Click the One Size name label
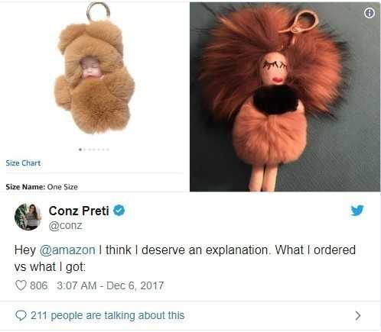The height and width of the screenshot is (332, 381). point(63,187)
